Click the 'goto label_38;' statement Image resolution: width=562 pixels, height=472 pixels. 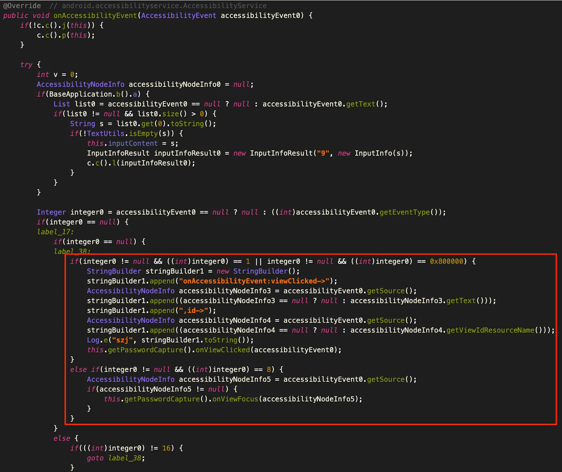[116, 458]
